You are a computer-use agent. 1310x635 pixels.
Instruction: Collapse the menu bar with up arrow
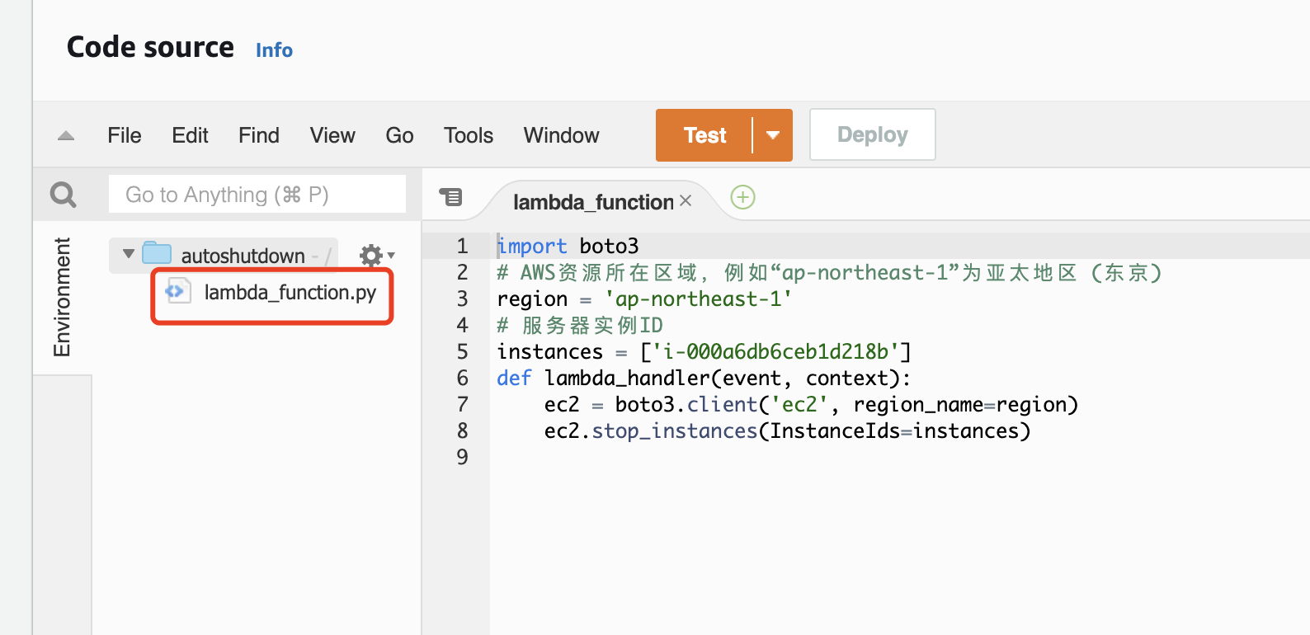pyautogui.click(x=66, y=136)
